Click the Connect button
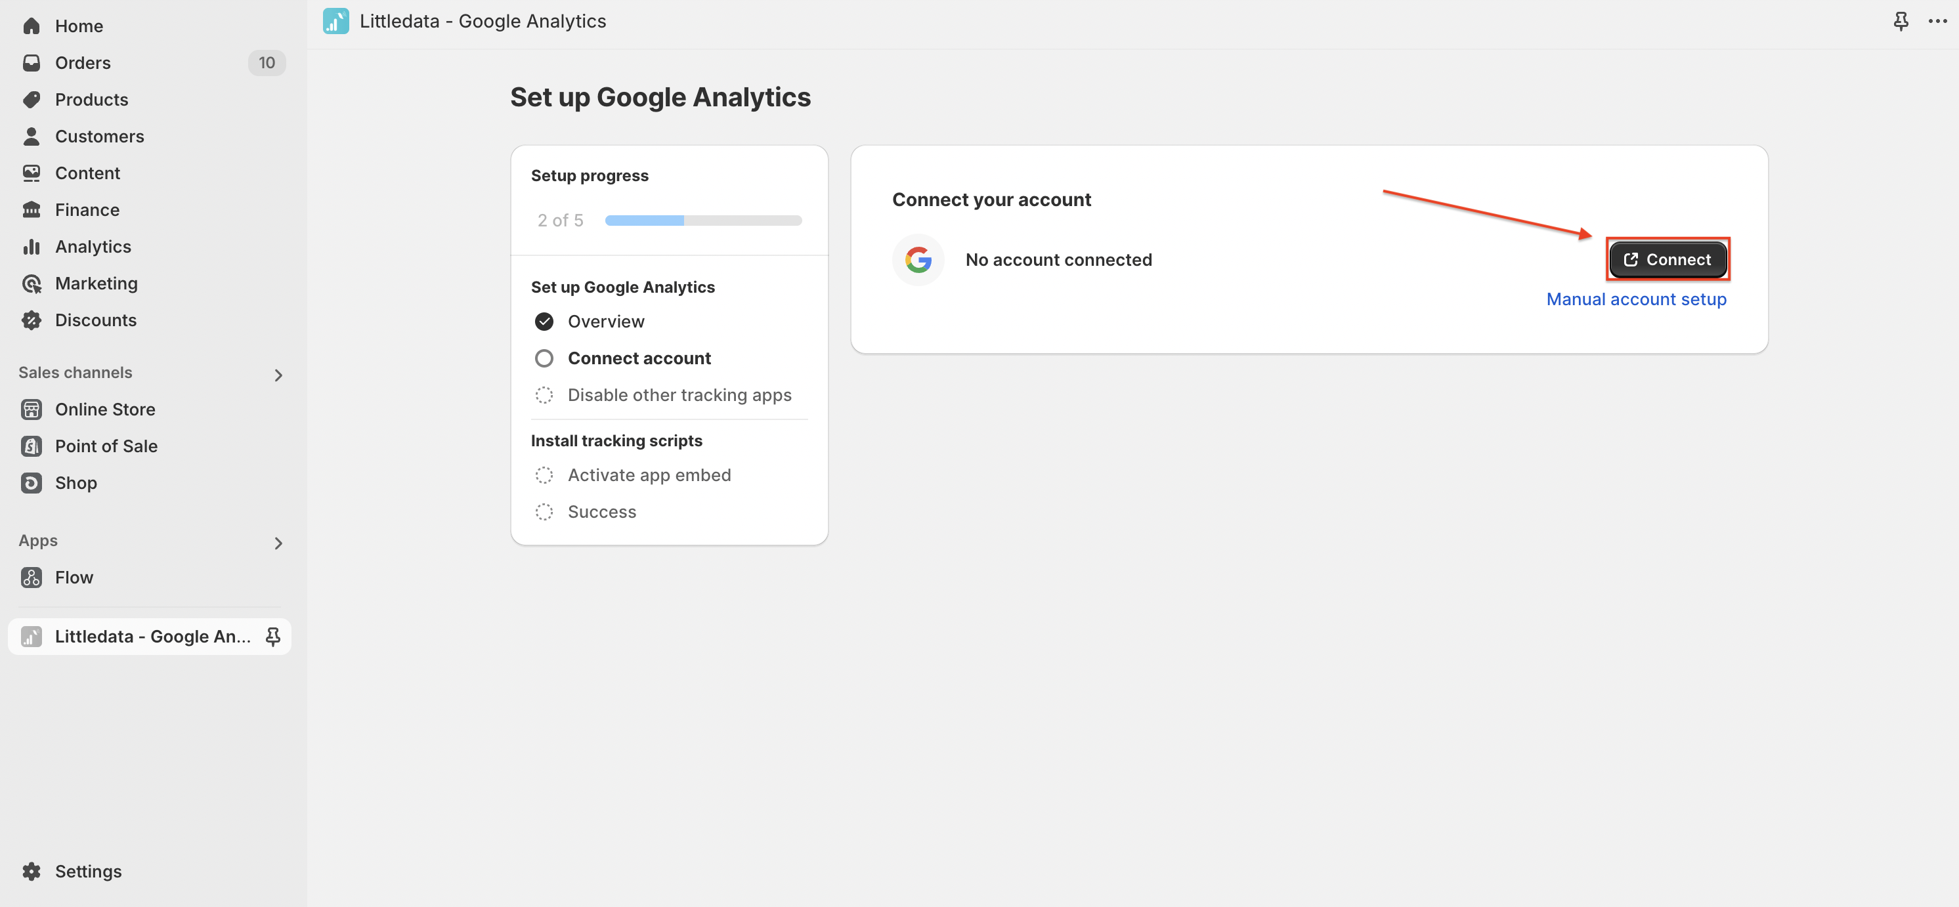Image resolution: width=1959 pixels, height=907 pixels. coord(1668,259)
